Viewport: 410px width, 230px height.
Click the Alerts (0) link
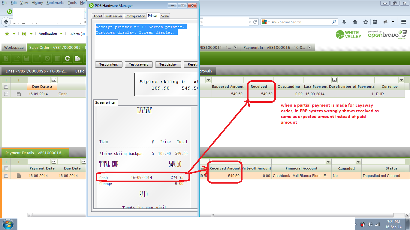(77, 34)
